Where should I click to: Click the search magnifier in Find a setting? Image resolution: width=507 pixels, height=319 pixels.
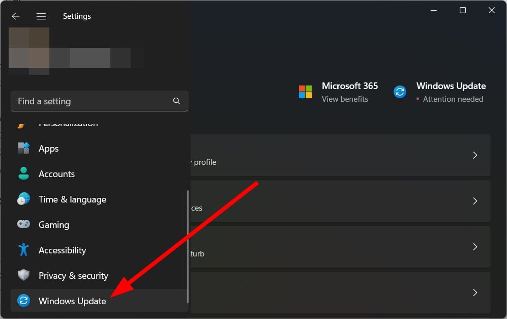(x=176, y=101)
